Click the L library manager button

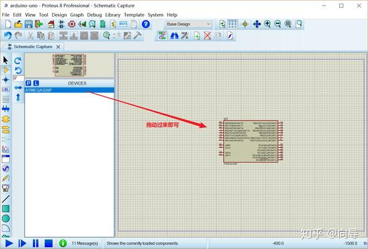pos(36,83)
